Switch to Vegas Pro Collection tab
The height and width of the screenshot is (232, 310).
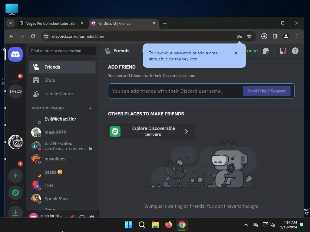[51, 24]
